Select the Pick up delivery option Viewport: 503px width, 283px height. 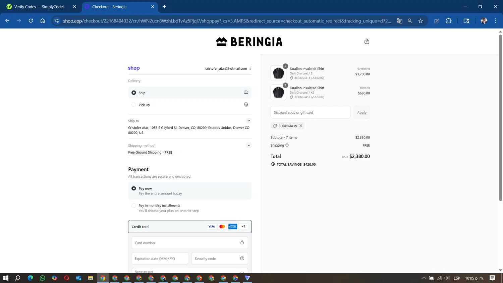coord(190,105)
